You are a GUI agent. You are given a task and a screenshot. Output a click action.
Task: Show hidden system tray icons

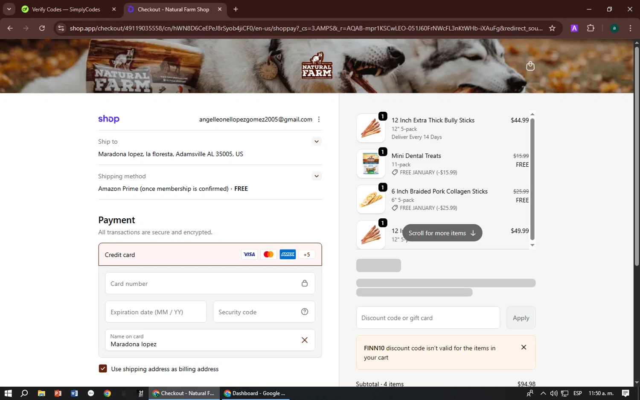[x=543, y=393]
